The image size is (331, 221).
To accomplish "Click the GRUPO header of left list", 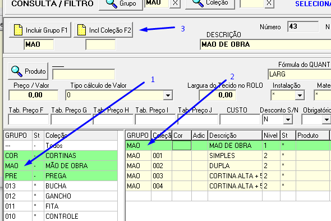I will point(18,136).
